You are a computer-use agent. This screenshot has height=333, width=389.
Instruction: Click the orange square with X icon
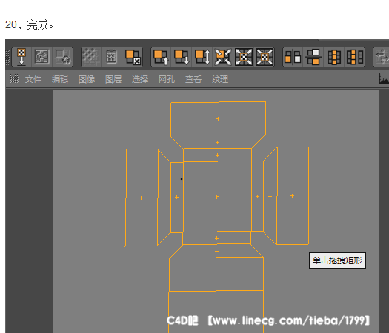pyautogui.click(x=133, y=57)
